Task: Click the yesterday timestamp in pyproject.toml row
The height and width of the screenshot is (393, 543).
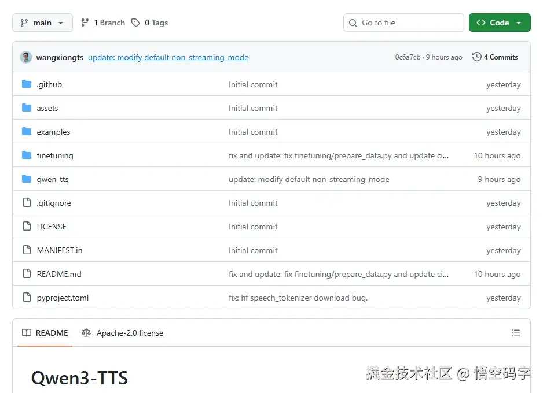Action: (504, 298)
